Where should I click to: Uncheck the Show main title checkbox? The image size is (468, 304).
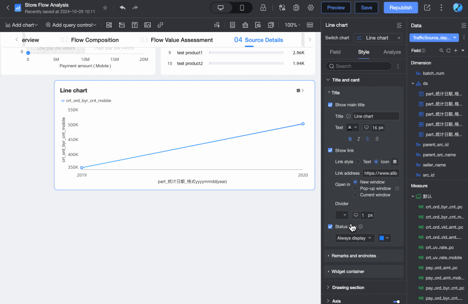point(330,105)
